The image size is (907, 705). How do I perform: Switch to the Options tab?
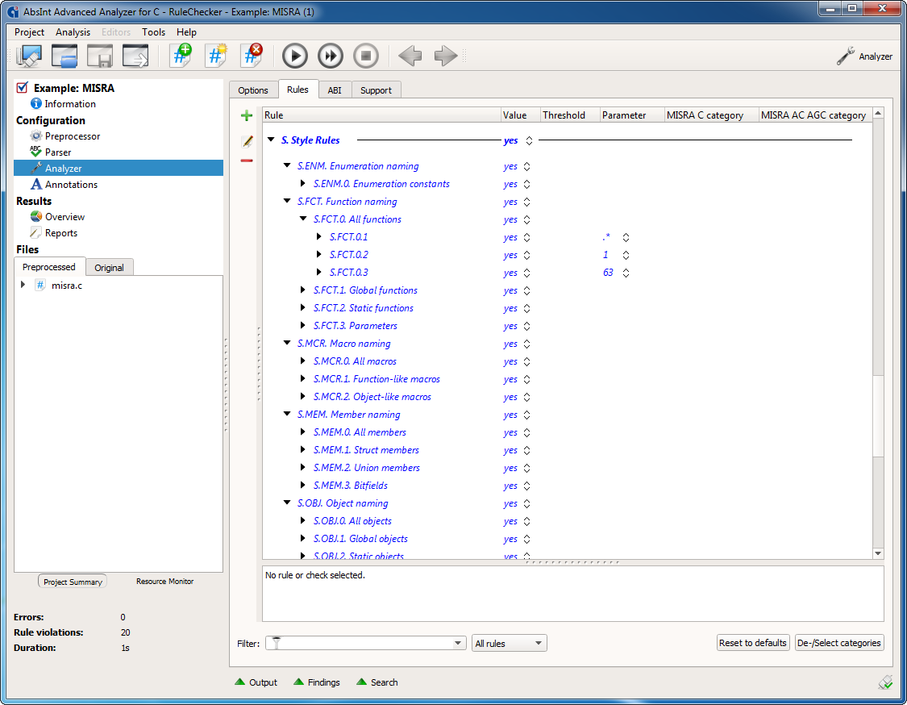tap(253, 90)
